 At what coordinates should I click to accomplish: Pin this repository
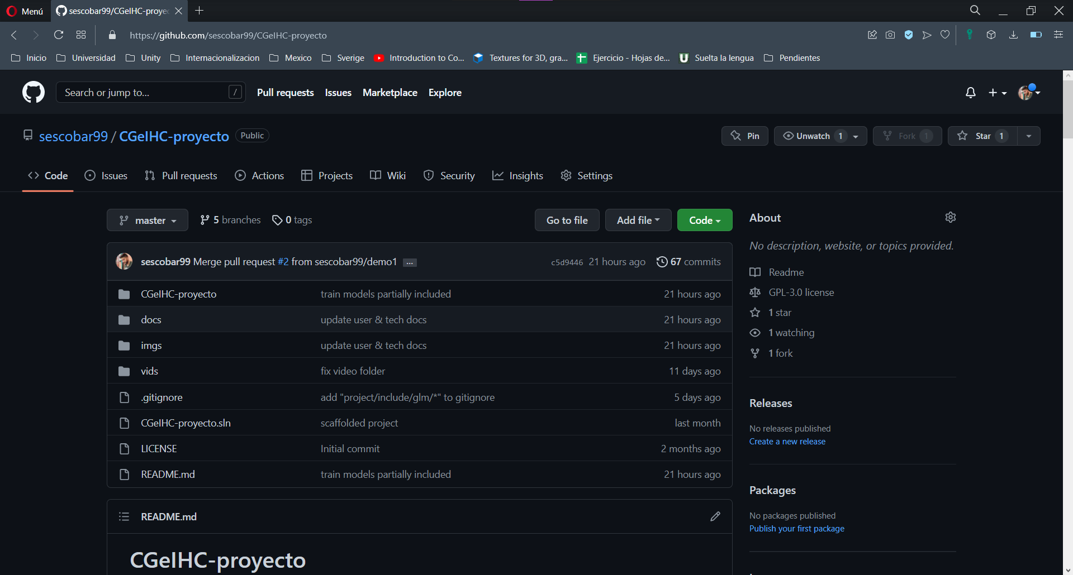click(x=745, y=136)
